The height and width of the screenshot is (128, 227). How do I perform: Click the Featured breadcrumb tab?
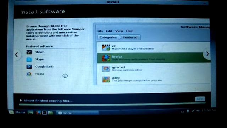131,37
